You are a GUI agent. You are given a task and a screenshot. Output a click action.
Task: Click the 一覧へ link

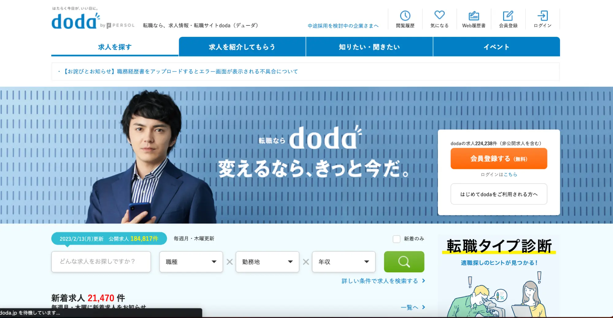409,307
